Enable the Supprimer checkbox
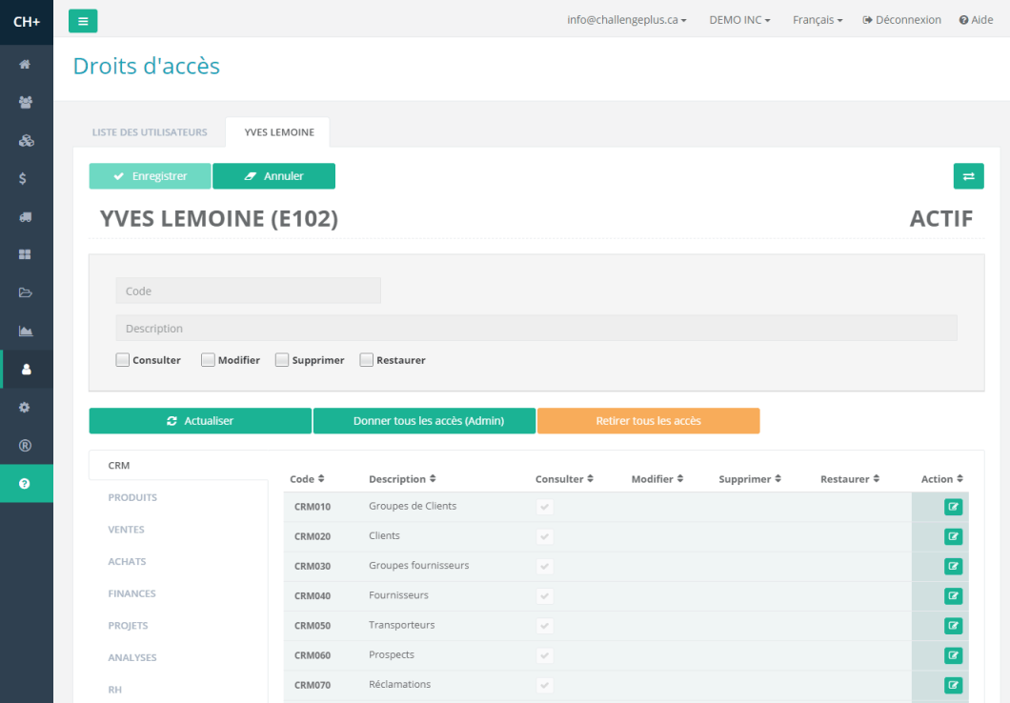Image resolution: width=1010 pixels, height=703 pixels. coord(282,360)
